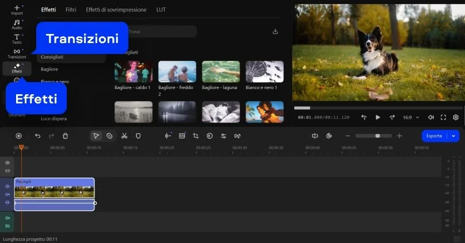Select the Bagliore effects category
The height and width of the screenshot is (243, 465).
[49, 69]
